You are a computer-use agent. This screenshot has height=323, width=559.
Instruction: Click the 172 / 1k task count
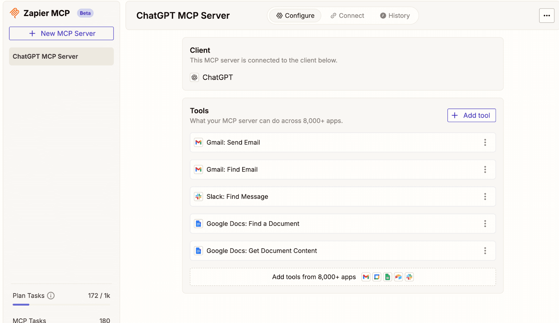click(99, 296)
